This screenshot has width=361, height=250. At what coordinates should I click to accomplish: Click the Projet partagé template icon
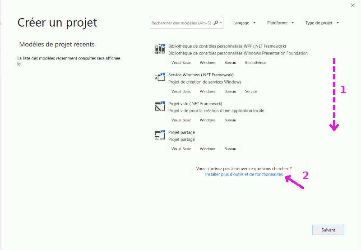160,135
